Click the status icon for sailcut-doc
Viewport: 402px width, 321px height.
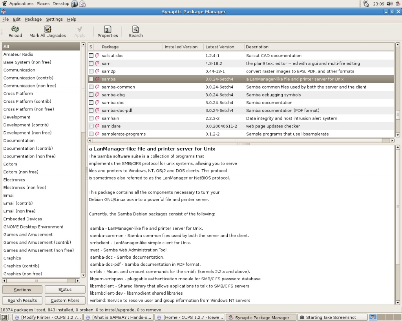97,56
